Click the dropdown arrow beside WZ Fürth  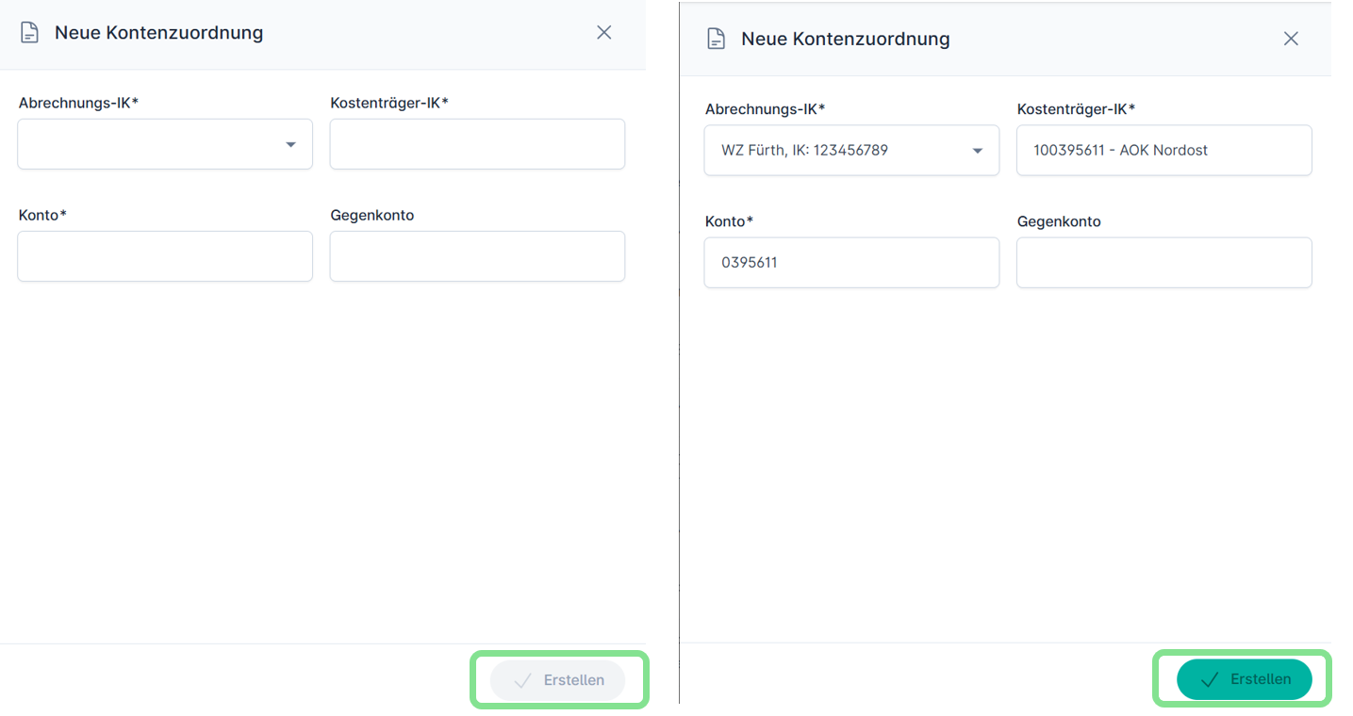click(978, 151)
